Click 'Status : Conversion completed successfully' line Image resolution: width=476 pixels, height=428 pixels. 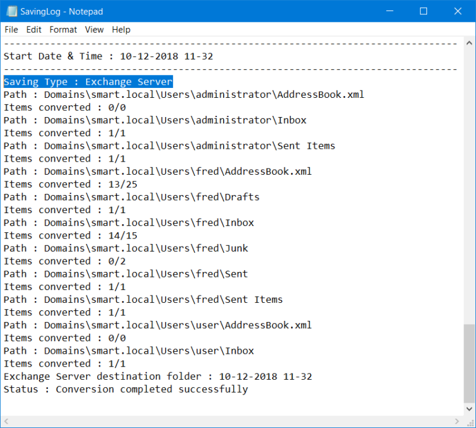tap(126, 389)
